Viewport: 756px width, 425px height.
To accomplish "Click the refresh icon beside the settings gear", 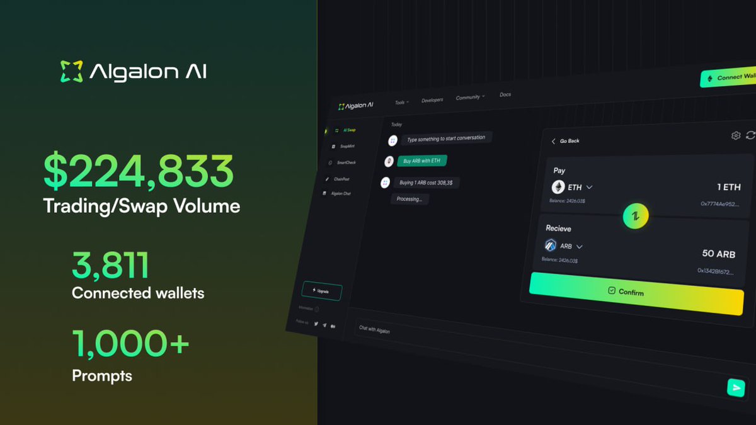I will 750,135.
